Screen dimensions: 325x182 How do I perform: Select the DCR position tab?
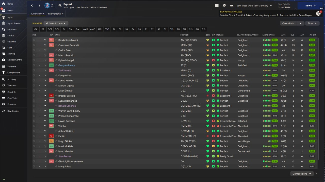point(50,29)
